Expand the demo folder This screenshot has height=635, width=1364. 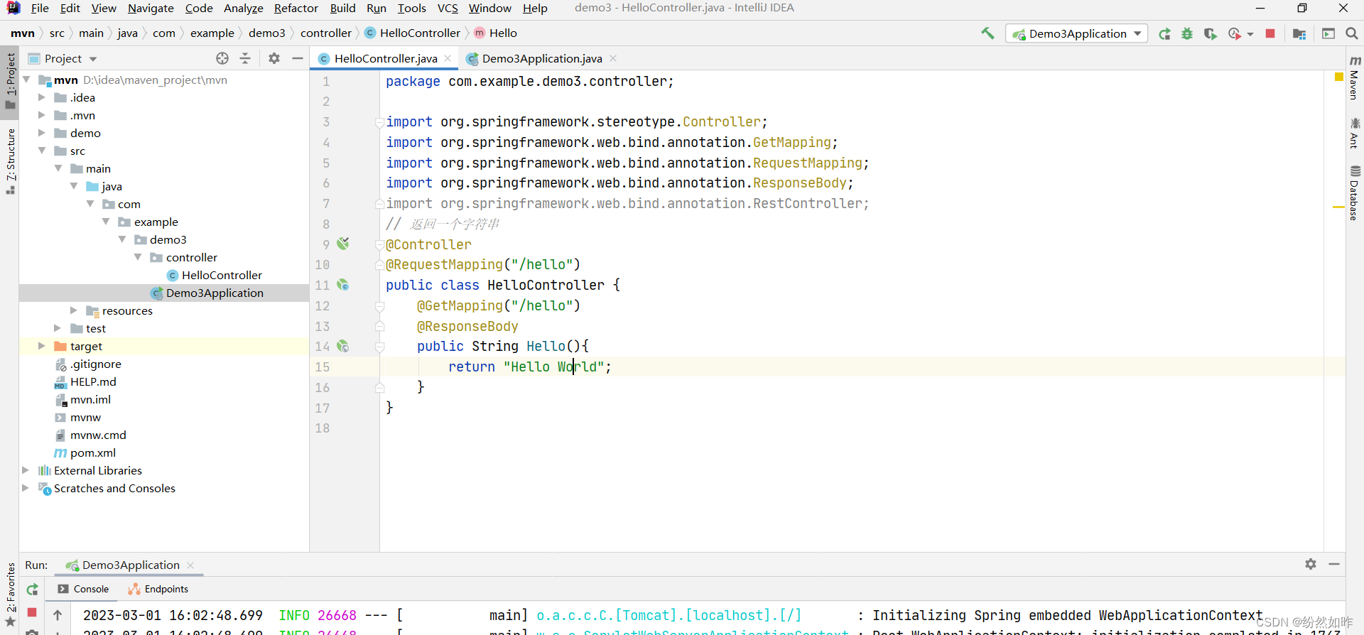(41, 133)
